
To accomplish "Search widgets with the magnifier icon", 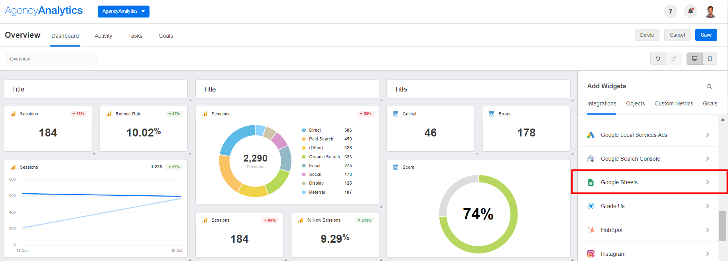I will click(709, 86).
